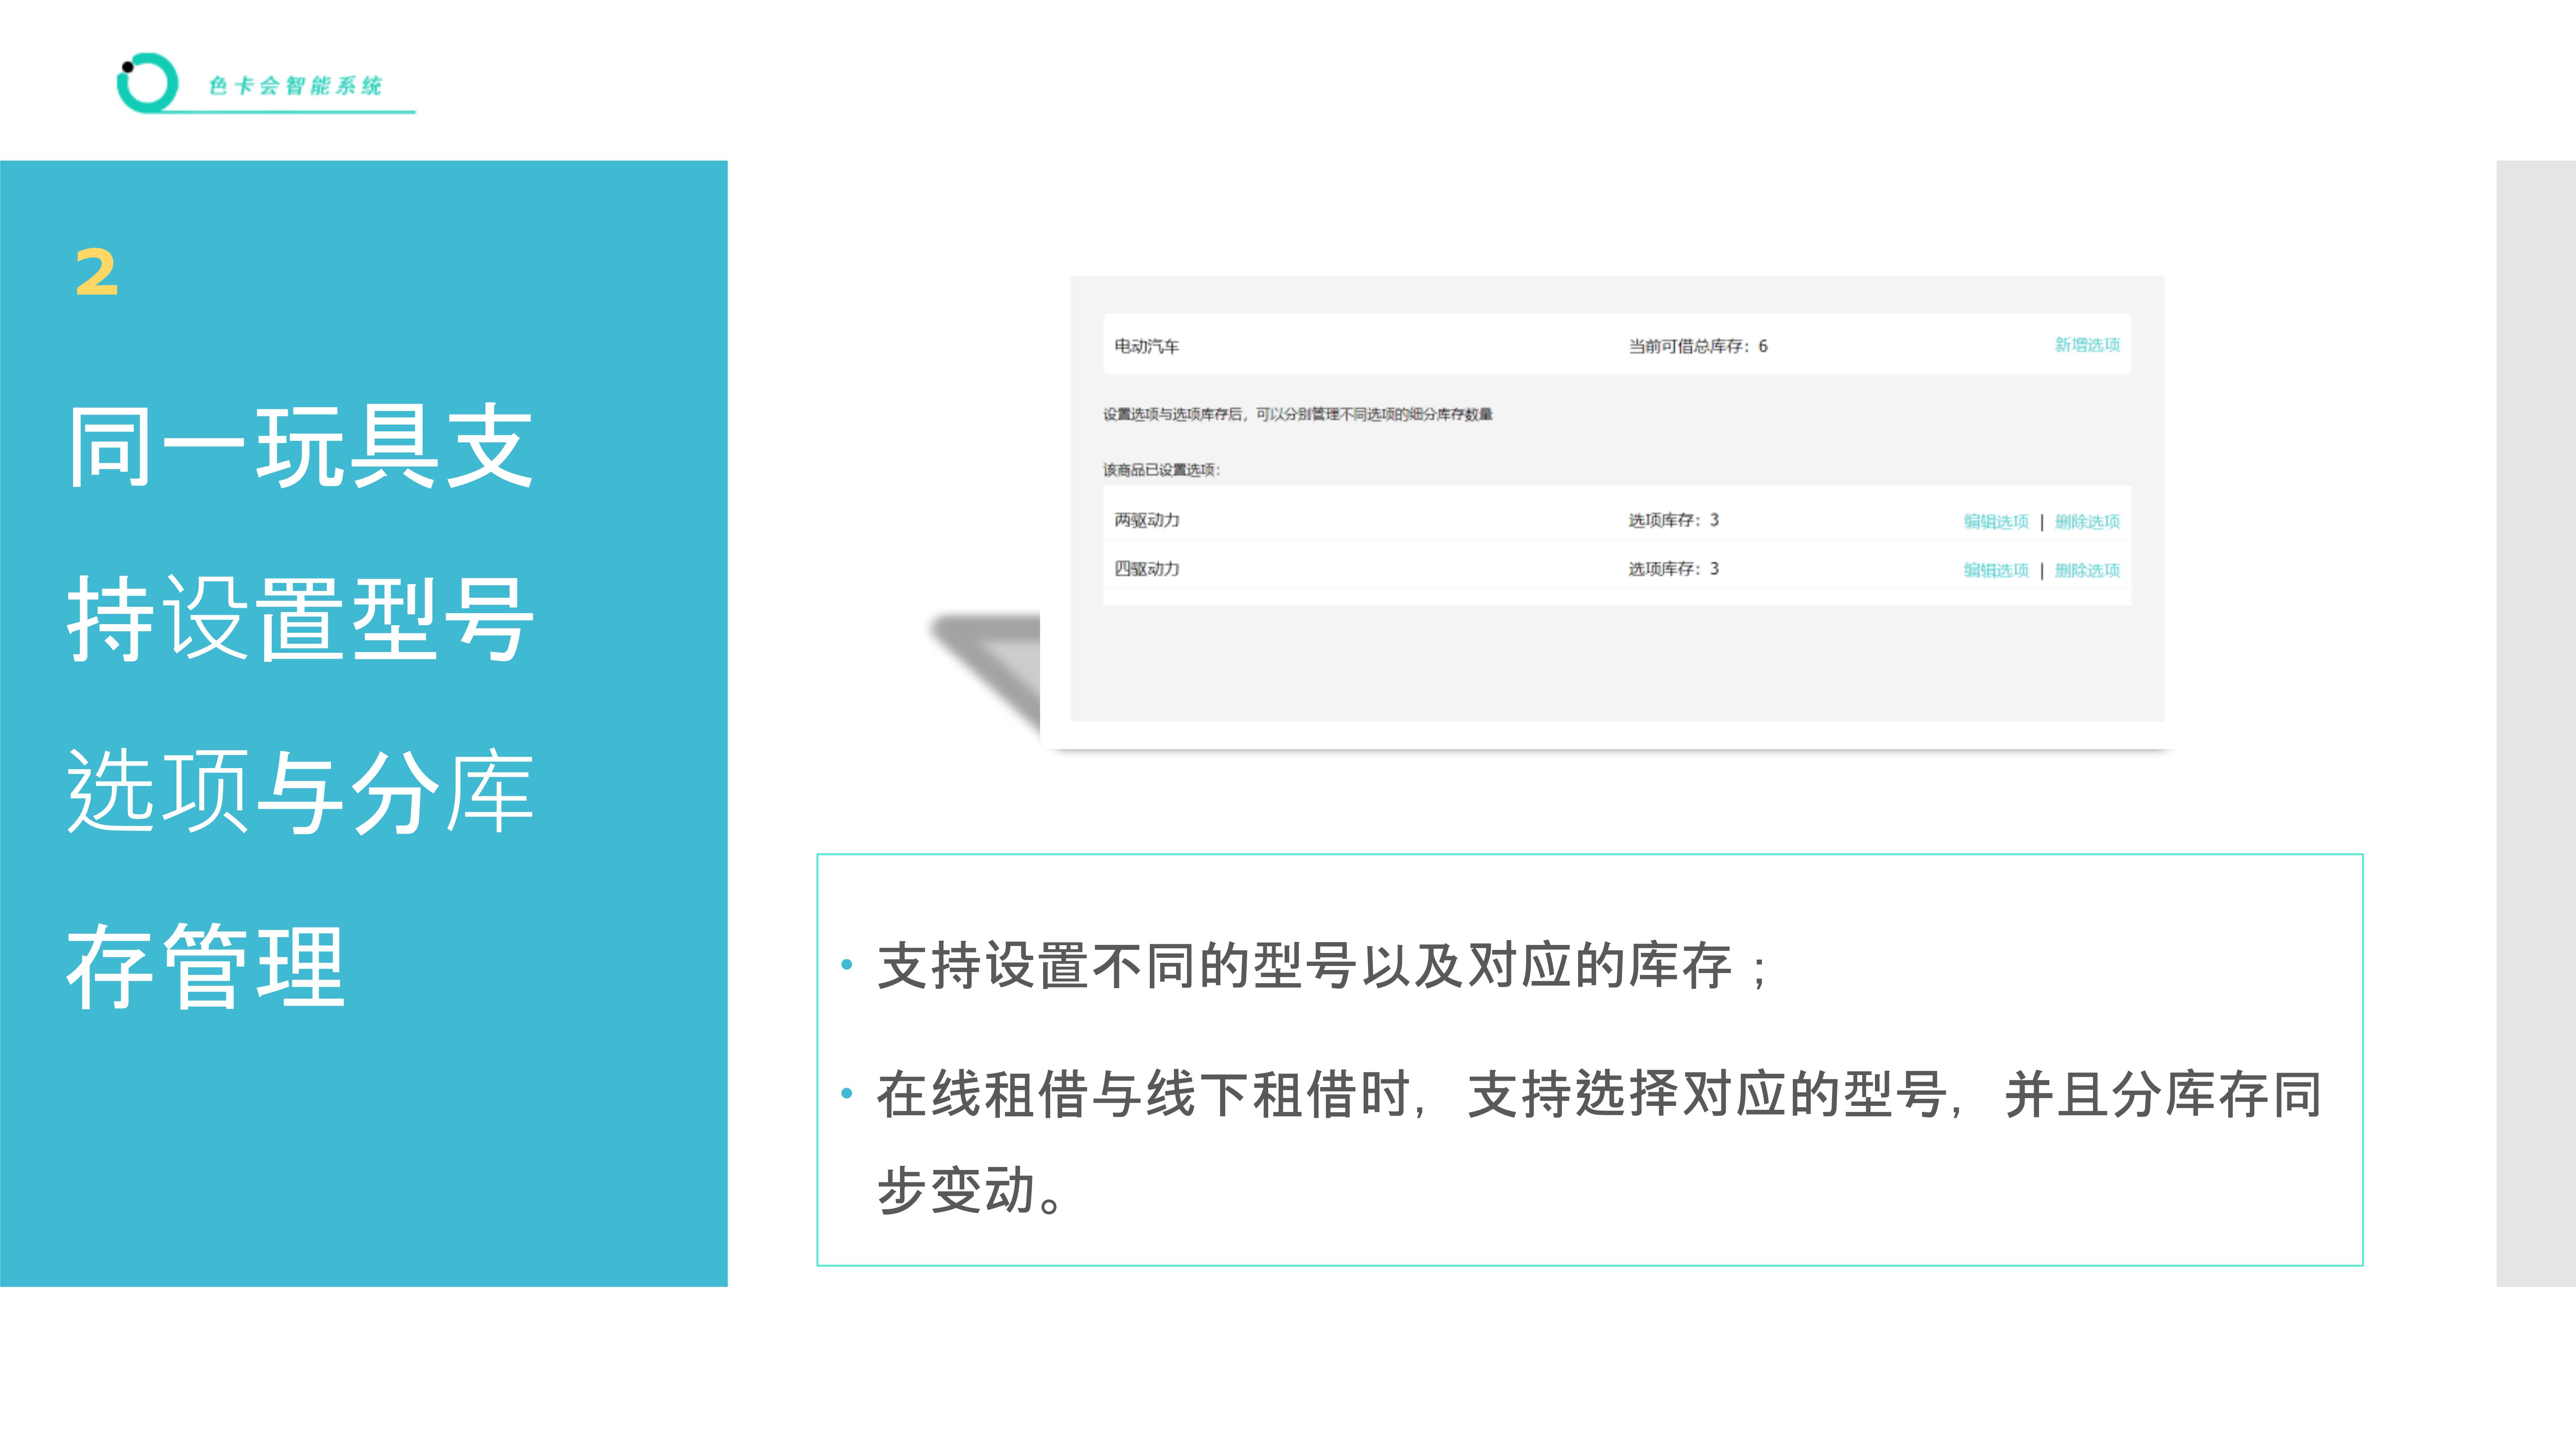Select the 四驱动力 option name
2576x1449 pixels.
point(1147,569)
